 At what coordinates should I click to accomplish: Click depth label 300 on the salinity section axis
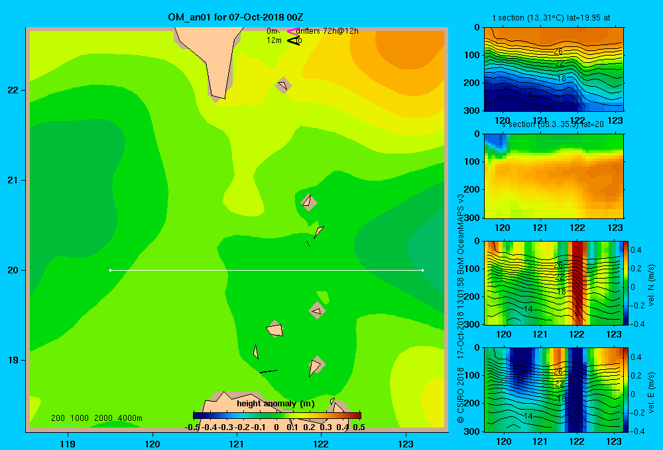click(471, 218)
